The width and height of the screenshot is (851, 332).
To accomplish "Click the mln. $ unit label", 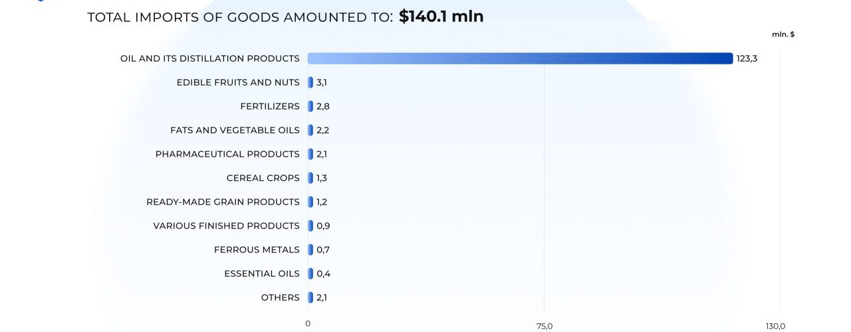I will tap(783, 34).
